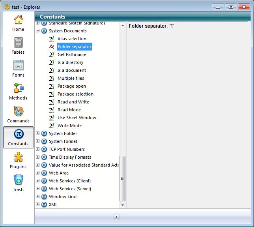Expand the XML constants theme
254x227 pixels.
click(38, 204)
